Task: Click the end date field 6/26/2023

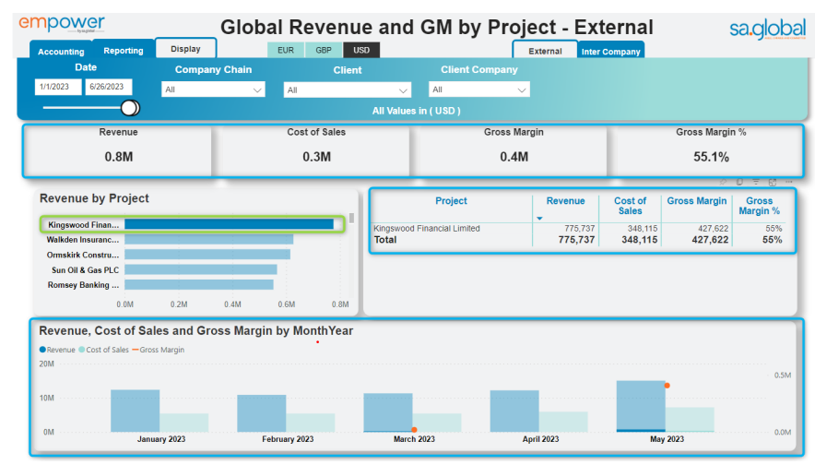Action: coord(109,87)
